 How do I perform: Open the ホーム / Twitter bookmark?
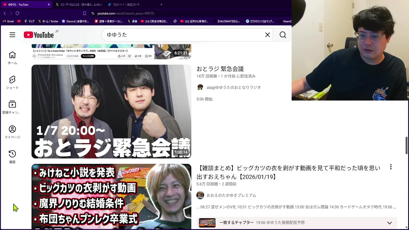tap(48, 21)
